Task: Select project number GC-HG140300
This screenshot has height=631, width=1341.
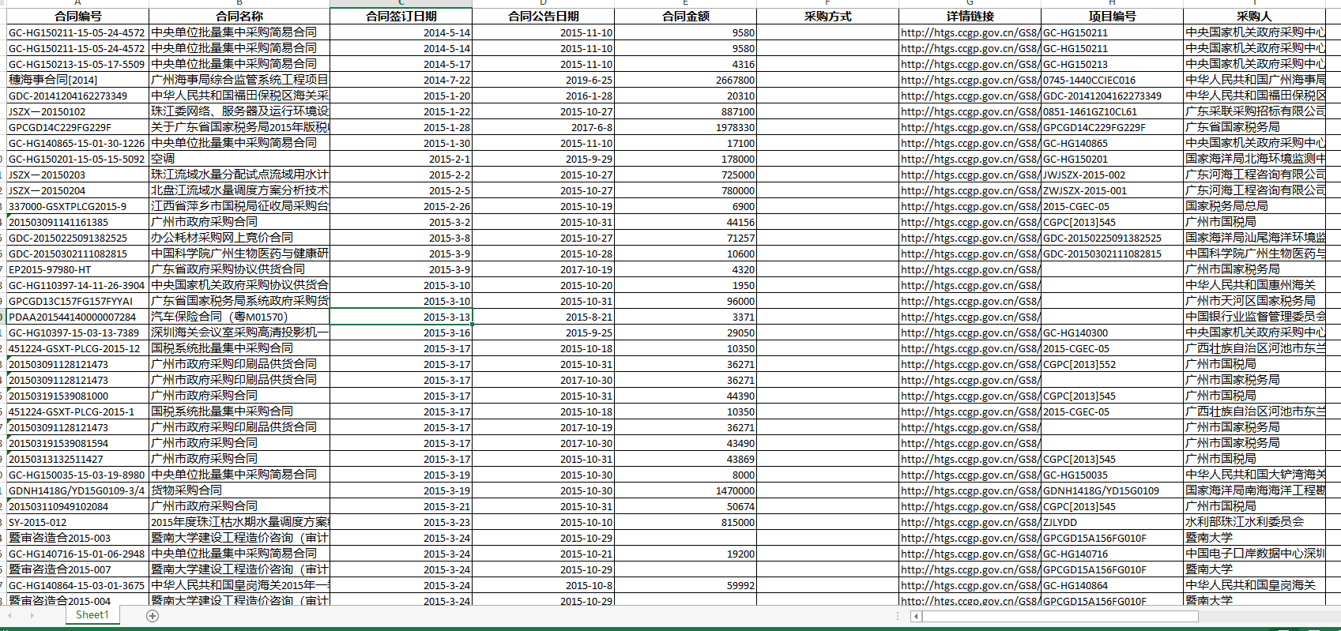Action: point(1112,332)
